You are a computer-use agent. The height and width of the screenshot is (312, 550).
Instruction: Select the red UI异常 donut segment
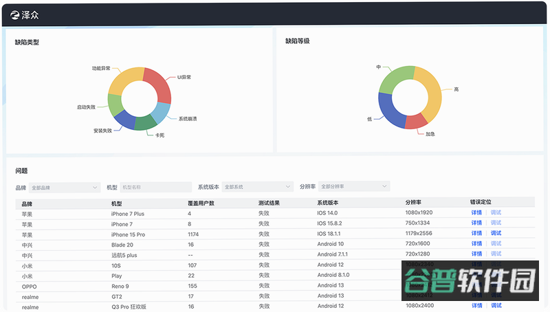(x=159, y=84)
